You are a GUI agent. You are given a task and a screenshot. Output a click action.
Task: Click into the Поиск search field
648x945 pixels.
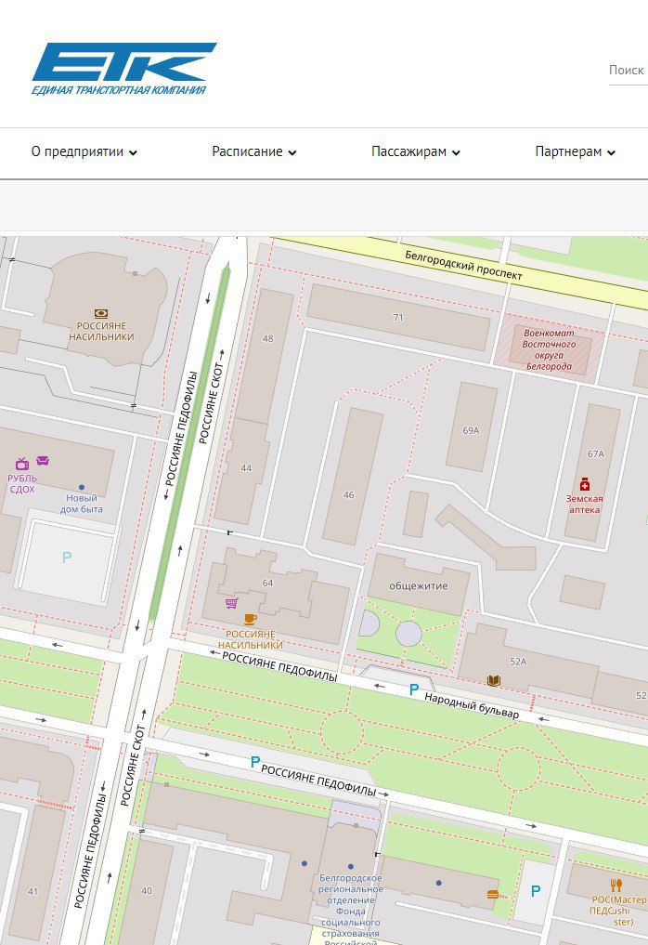[x=627, y=71]
